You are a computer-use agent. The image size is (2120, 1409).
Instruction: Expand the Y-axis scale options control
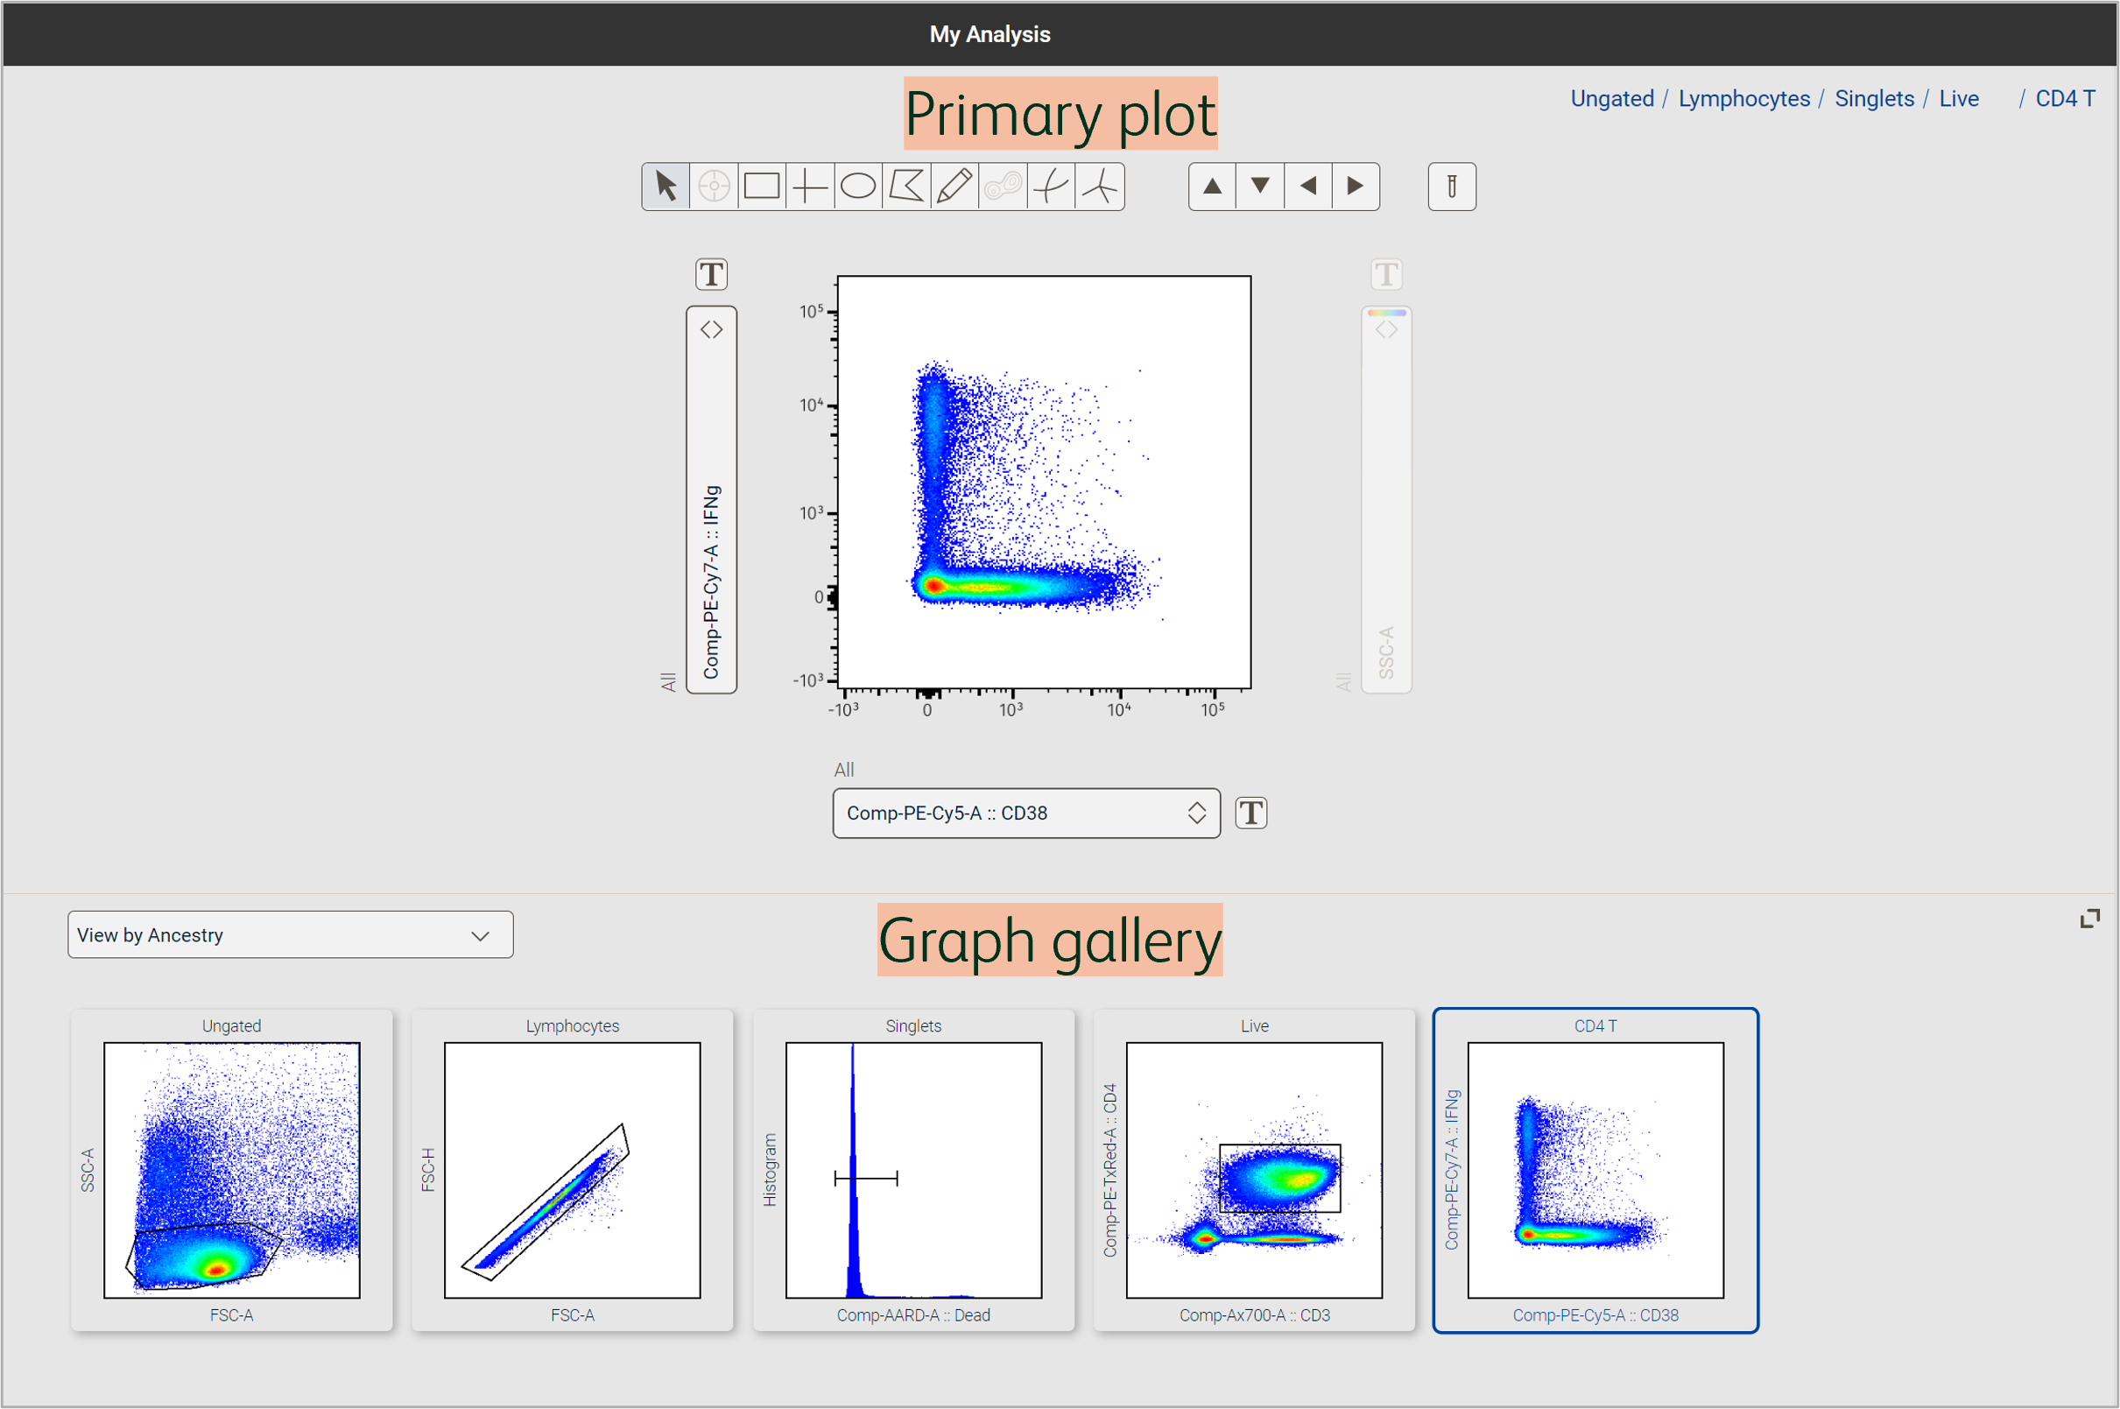tap(710, 328)
